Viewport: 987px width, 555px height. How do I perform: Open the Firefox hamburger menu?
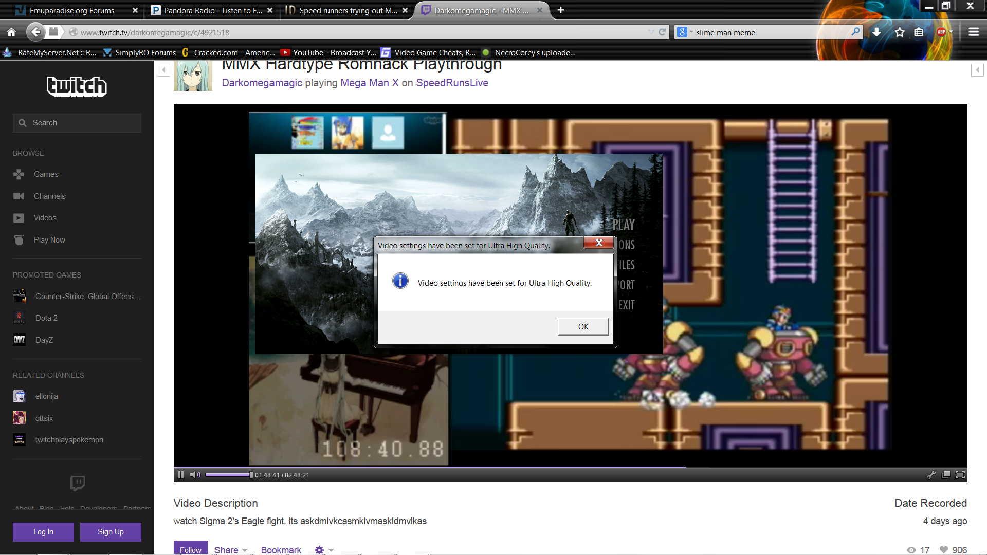(x=974, y=32)
